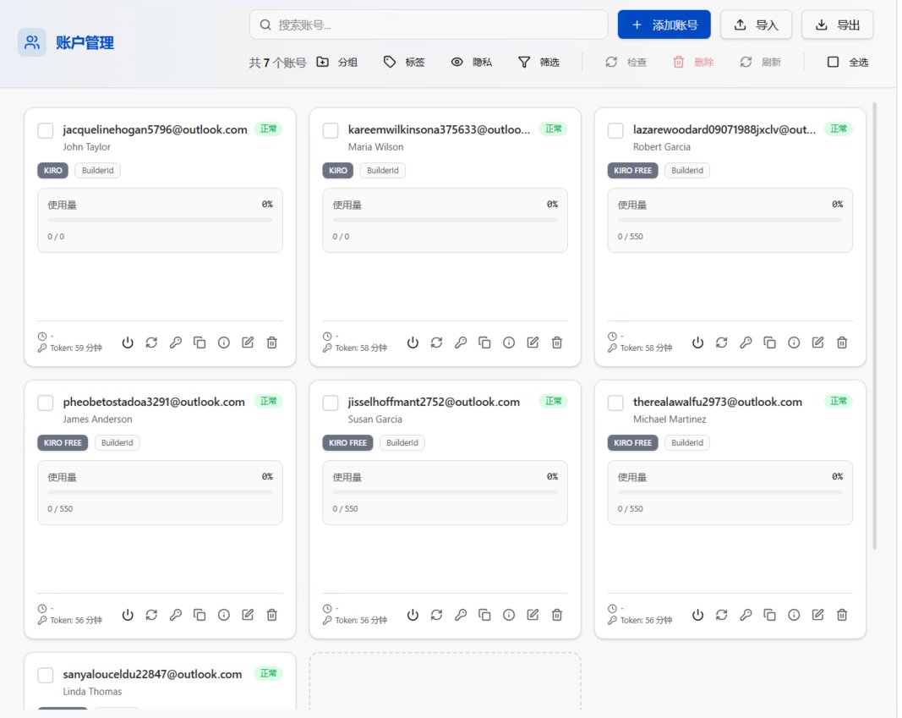Click the 0 / 550 usage on pheobetostadoa3291 card
902x718 pixels.
pos(60,509)
